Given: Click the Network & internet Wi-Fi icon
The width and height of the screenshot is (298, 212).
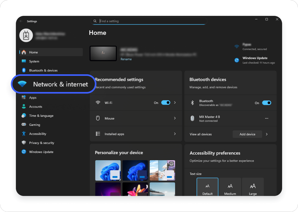Looking at the screenshot, I should point(22,84).
